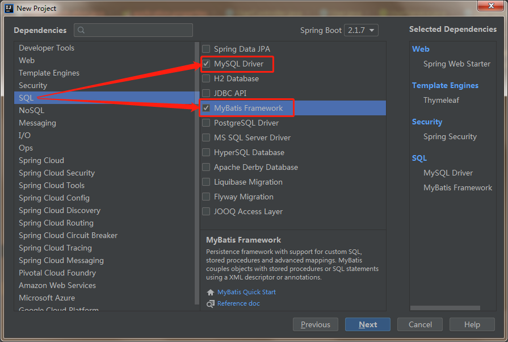The width and height of the screenshot is (508, 342).
Task: Select Pivotal Cloud Foundry category
Action: point(104,273)
